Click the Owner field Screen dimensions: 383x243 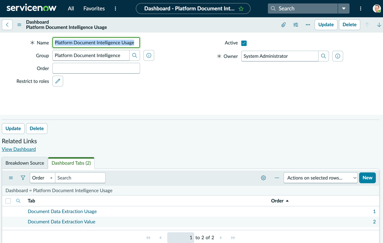tap(280, 56)
